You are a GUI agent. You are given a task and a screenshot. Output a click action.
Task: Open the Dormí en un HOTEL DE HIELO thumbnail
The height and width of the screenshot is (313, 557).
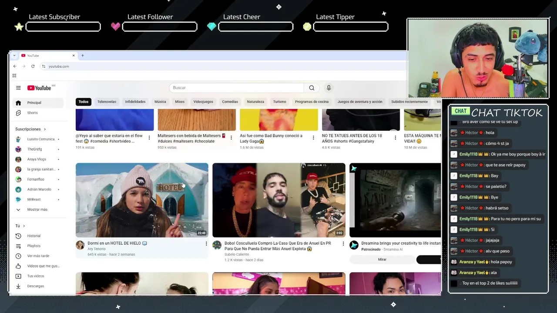click(142, 200)
